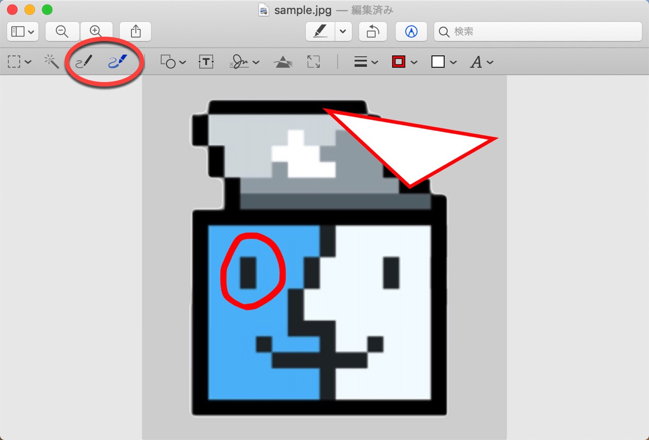Select the blue Draw pen tool

118,62
